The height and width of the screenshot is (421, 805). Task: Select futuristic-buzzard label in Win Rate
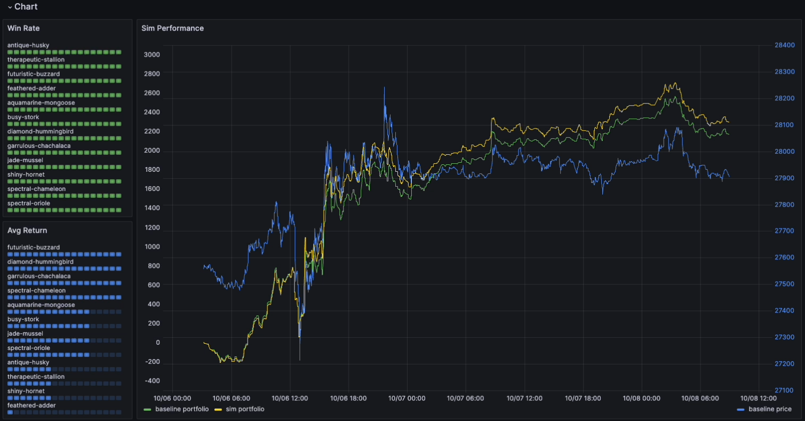pyautogui.click(x=34, y=74)
